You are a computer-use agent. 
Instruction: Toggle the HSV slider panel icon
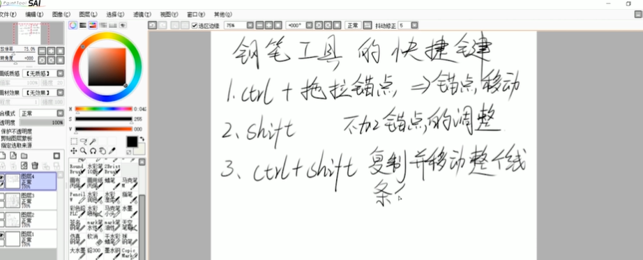93,25
